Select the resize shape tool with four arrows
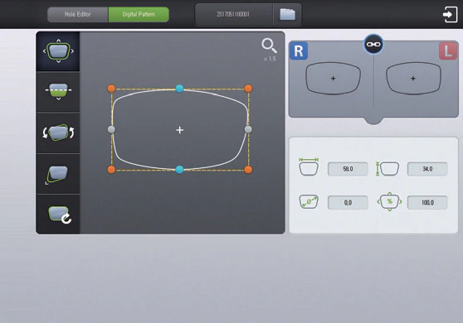463x323 pixels. click(x=58, y=51)
